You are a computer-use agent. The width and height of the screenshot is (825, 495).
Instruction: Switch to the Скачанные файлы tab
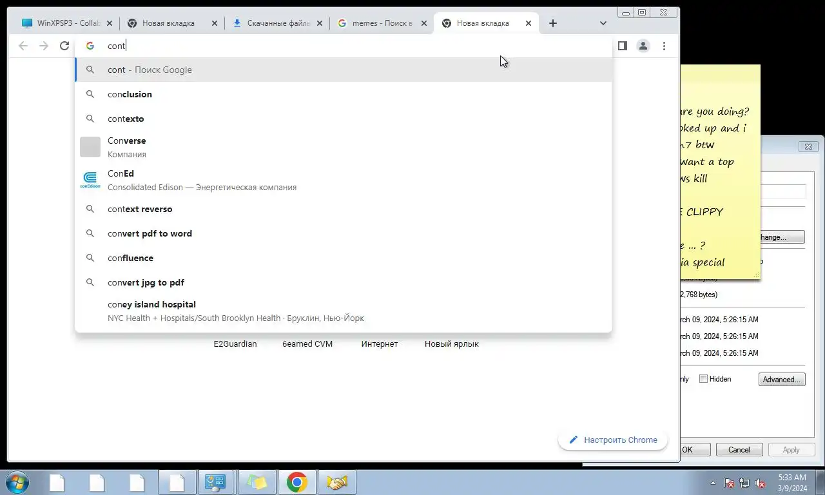point(277,23)
